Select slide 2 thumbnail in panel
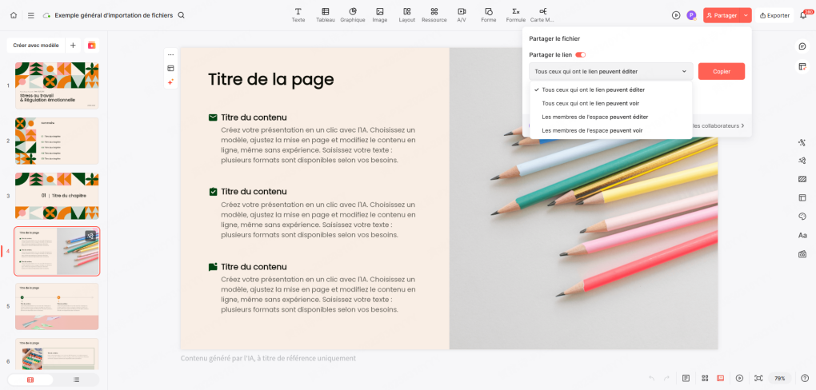 click(x=57, y=141)
